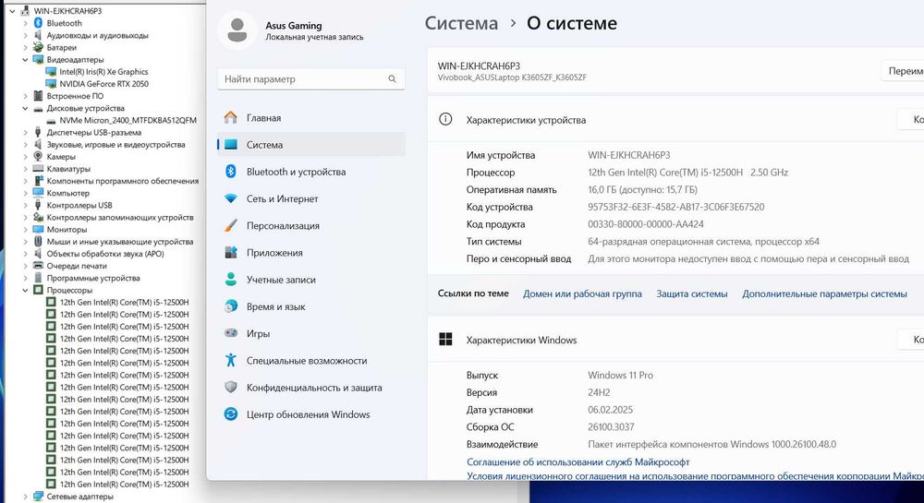The image size is (924, 503).
Task: Open Сеть и Интернет section
Action: pos(311,198)
